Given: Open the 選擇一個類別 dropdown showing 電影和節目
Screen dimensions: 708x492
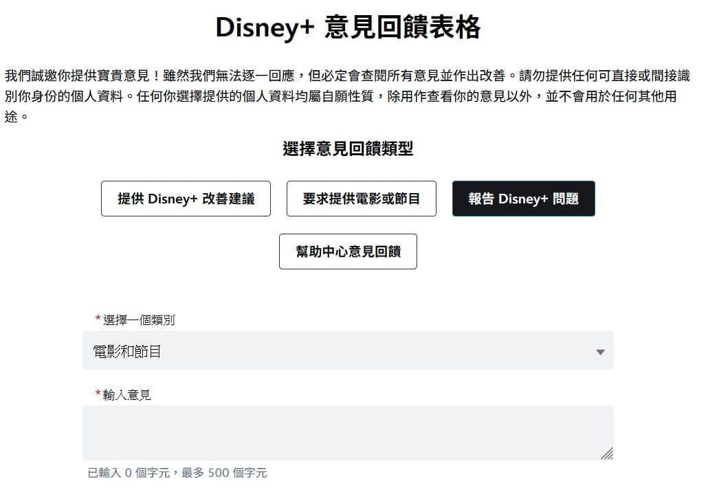Looking at the screenshot, I should 348,350.
